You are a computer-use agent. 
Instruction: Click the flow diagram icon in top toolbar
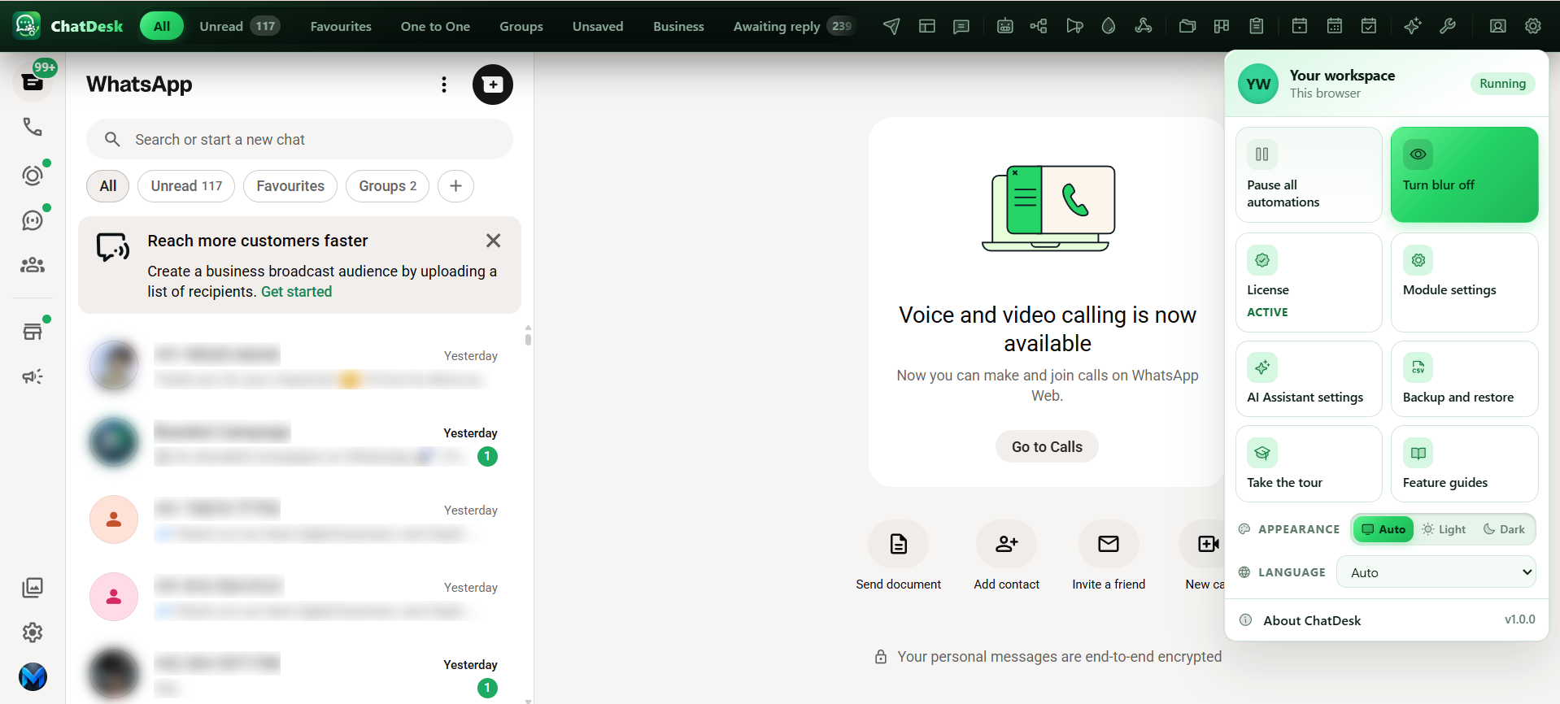coord(1039,26)
